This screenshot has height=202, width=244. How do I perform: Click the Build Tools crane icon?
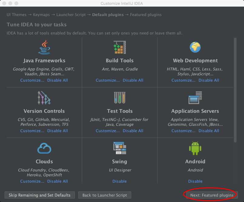[119, 47]
